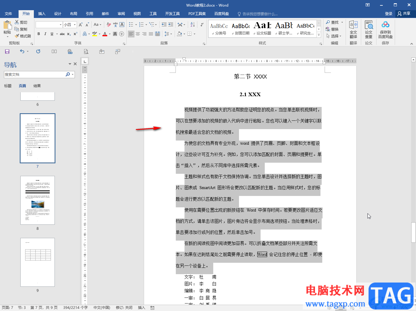The image size is (416, 311).
Task: Run thesis plagiarism check (论文查重)
Action: pyautogui.click(x=369, y=30)
